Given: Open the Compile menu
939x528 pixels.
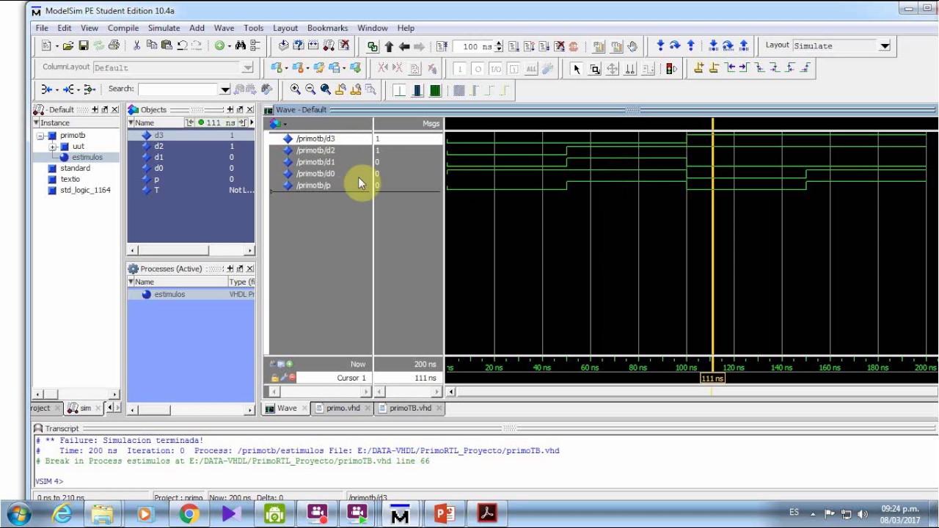Looking at the screenshot, I should [x=123, y=28].
